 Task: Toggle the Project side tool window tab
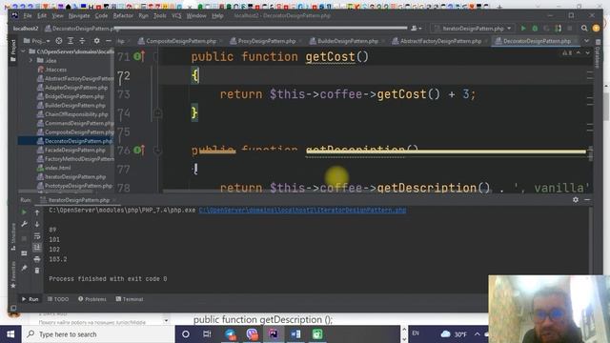pos(13,50)
